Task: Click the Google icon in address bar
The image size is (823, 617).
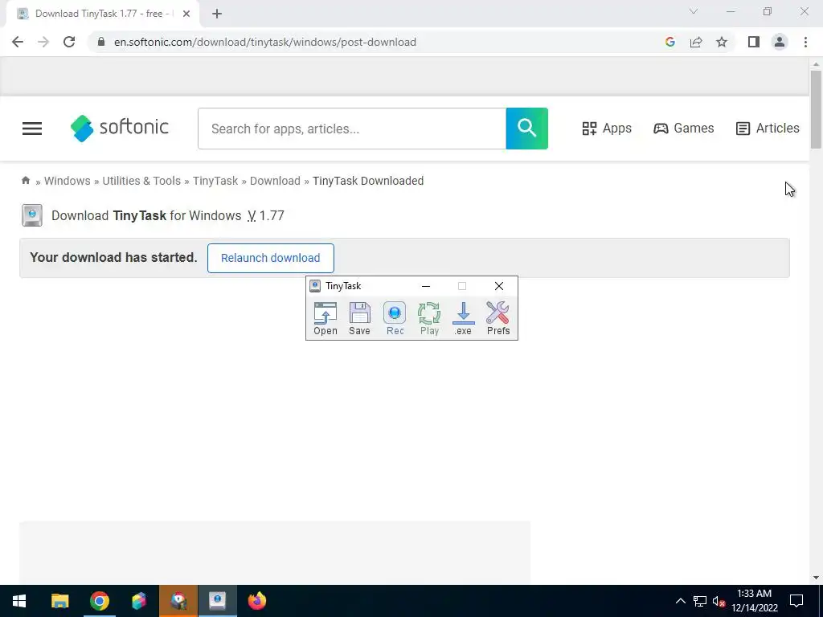Action: 669,42
